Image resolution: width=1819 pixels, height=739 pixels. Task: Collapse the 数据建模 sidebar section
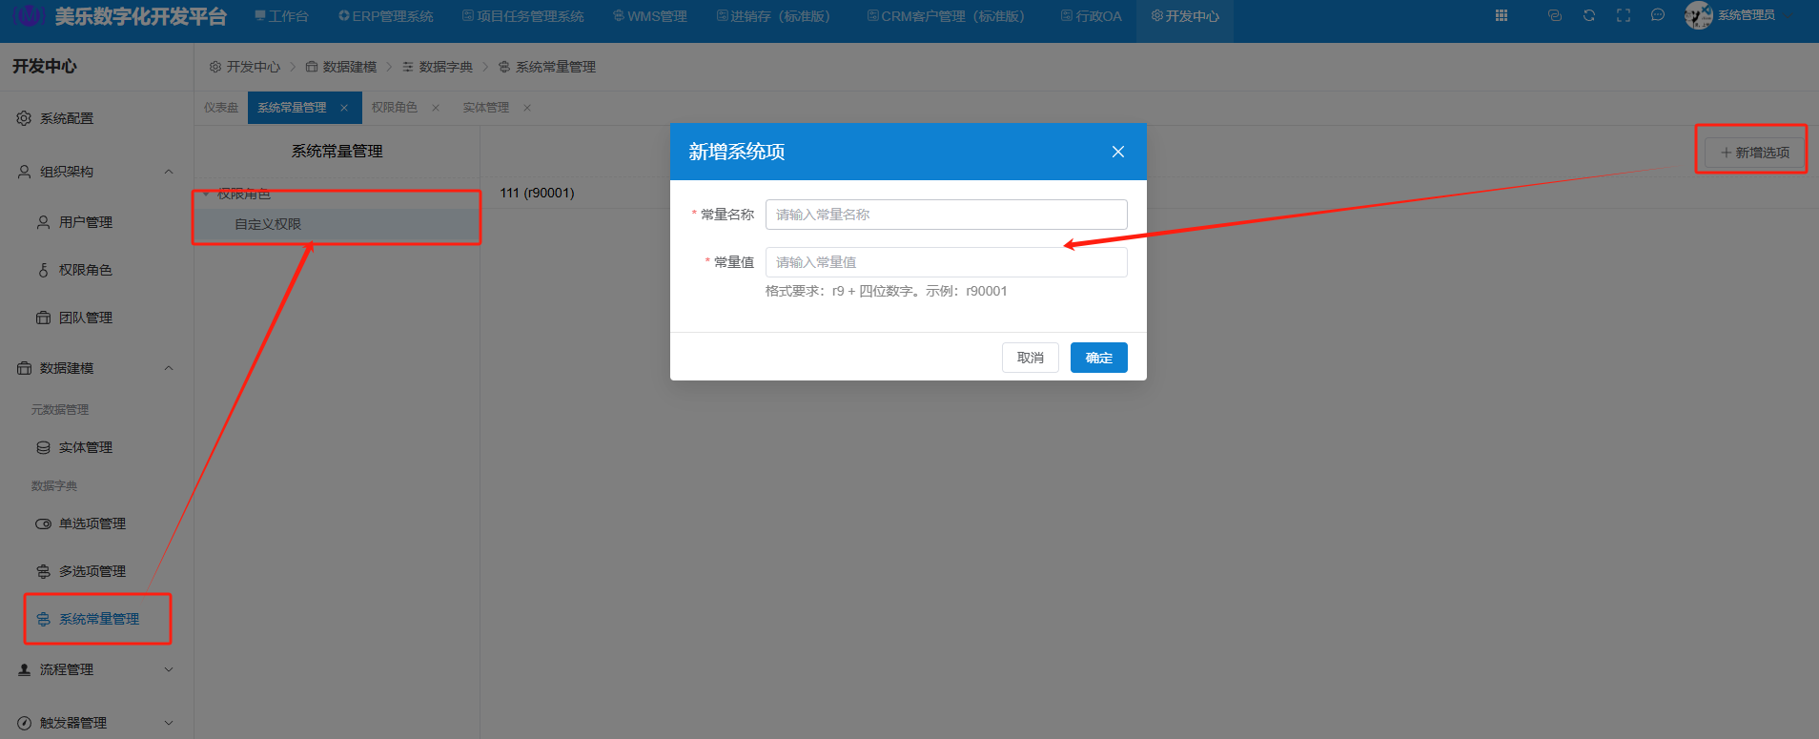coord(169,368)
